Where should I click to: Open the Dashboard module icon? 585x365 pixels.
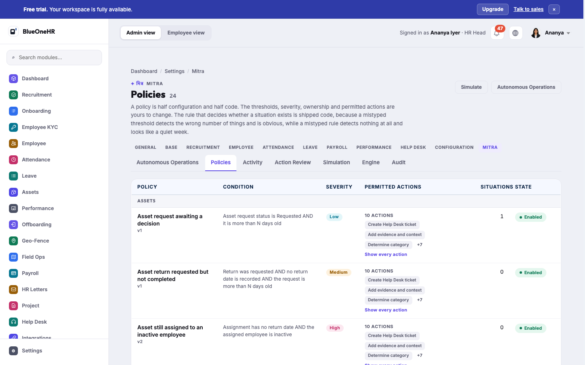pyautogui.click(x=13, y=79)
